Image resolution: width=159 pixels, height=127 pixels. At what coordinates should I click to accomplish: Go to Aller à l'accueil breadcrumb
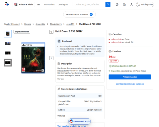tap(13, 24)
